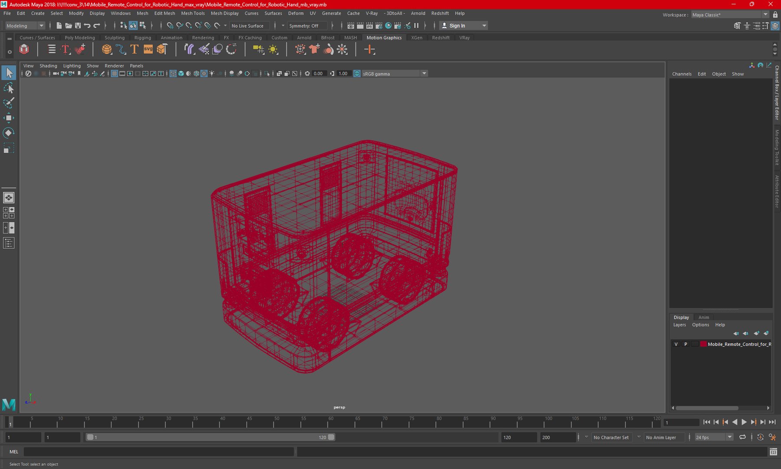The height and width of the screenshot is (469, 781).
Task: Open the Mesh Tools menu
Action: tap(193, 13)
